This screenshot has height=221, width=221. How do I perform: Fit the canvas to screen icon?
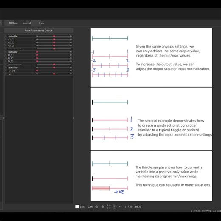tap(109, 207)
